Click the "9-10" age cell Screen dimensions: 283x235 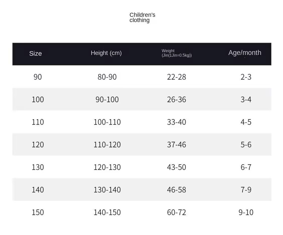pos(246,212)
